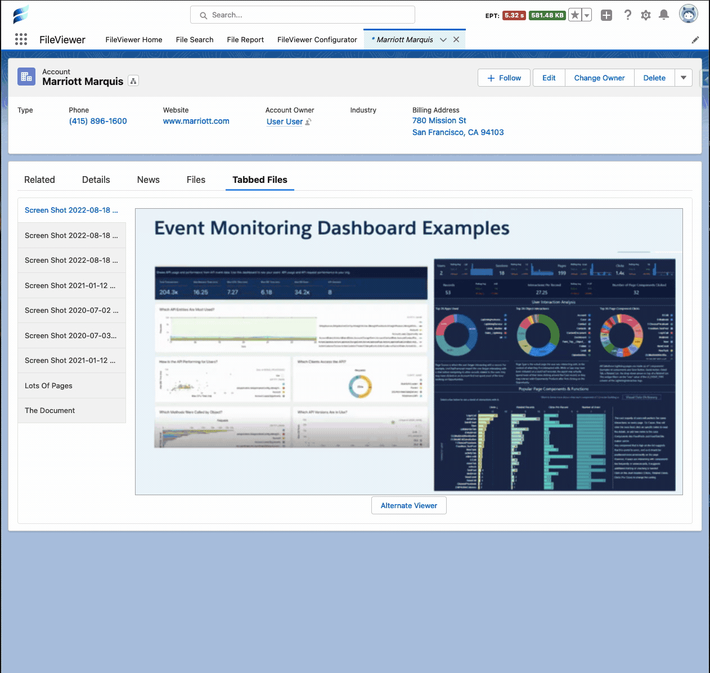Click the change owner icon beside User User
The height and width of the screenshot is (673, 710).
click(308, 122)
